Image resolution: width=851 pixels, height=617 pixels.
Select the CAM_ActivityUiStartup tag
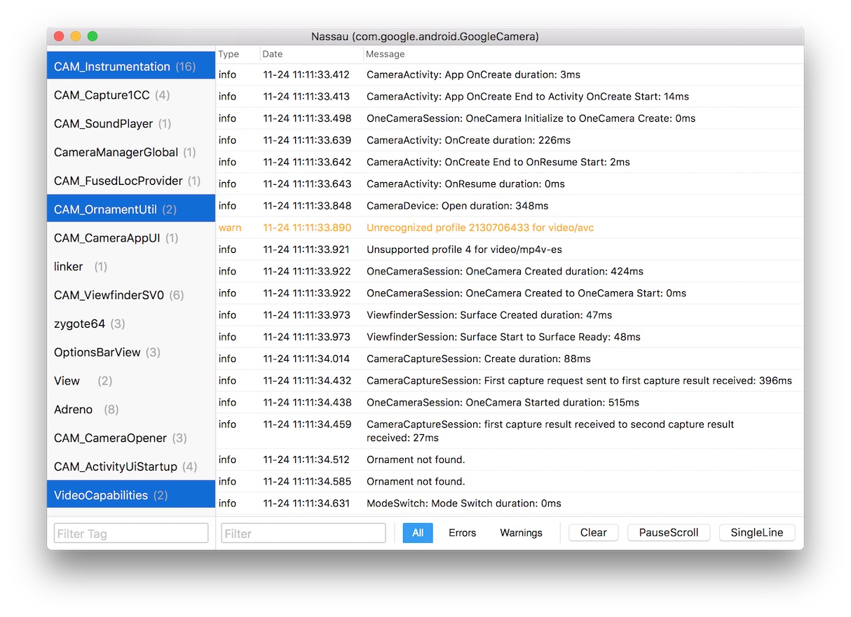pyautogui.click(x=131, y=466)
